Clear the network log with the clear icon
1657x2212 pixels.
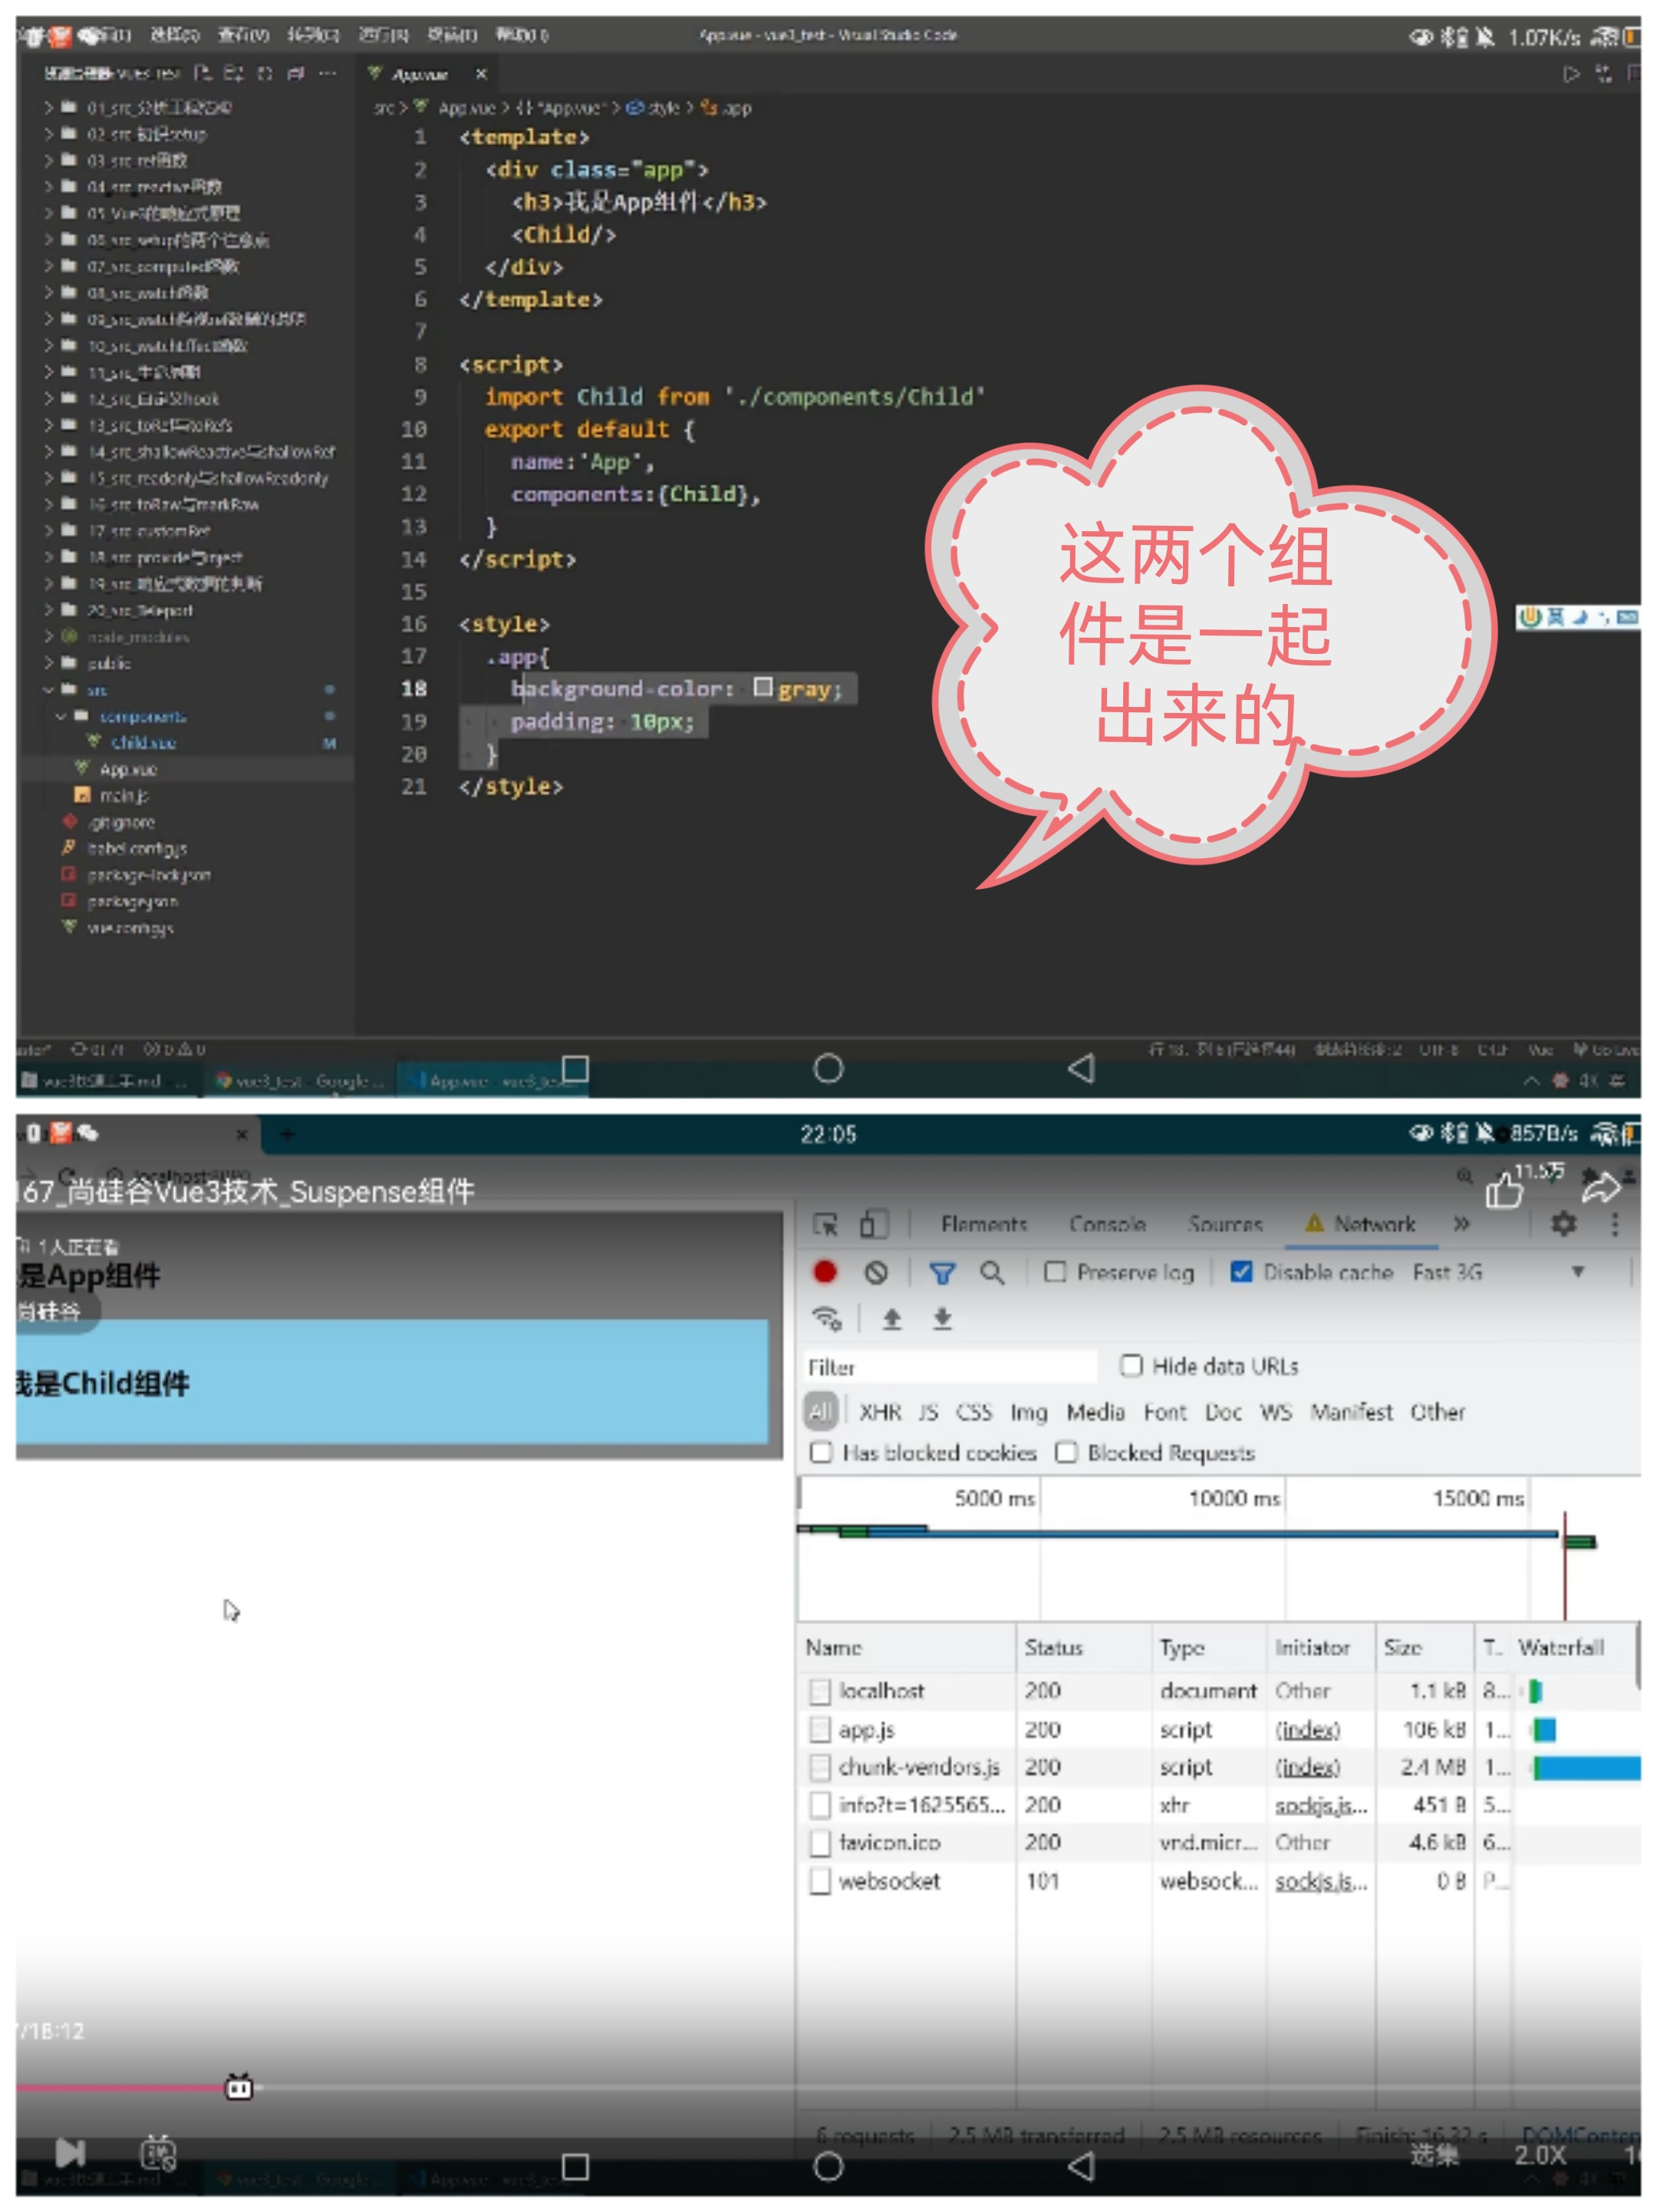coord(877,1272)
